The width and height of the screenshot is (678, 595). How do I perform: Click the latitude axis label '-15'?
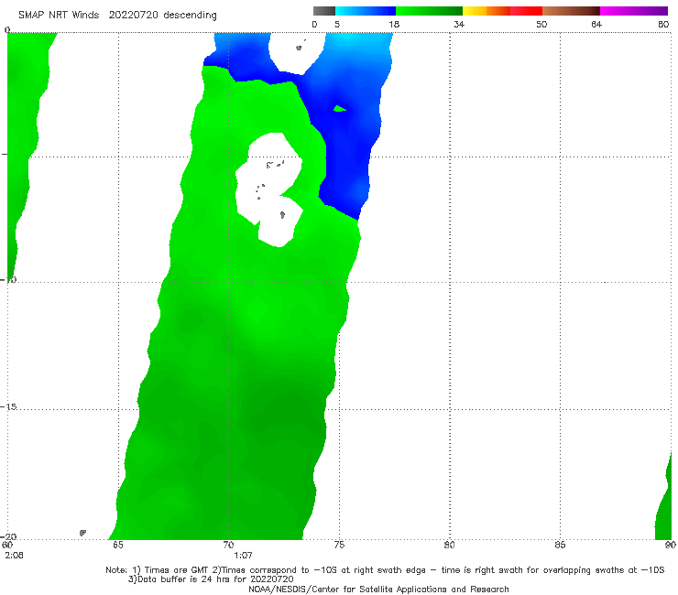[x=8, y=406]
